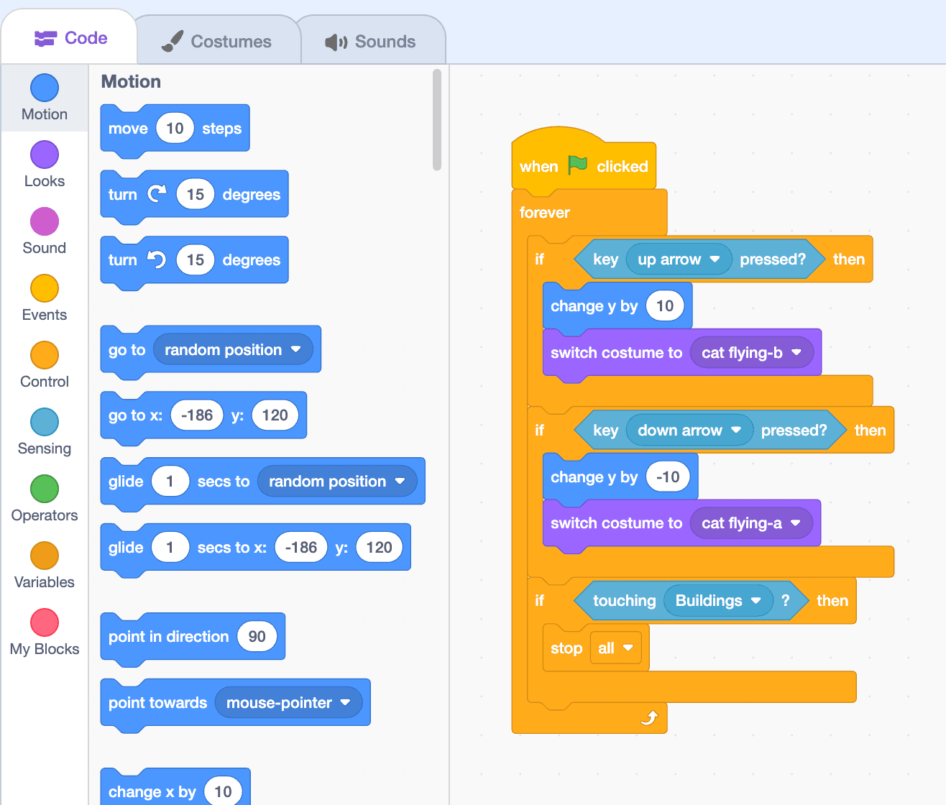Switch to the Code tab
946x805 pixels.
point(70,38)
